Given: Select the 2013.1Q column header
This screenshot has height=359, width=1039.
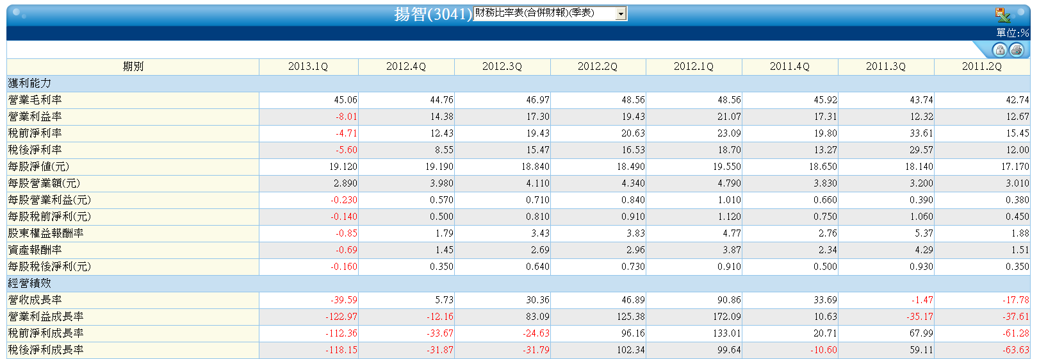Looking at the screenshot, I should coord(308,67).
